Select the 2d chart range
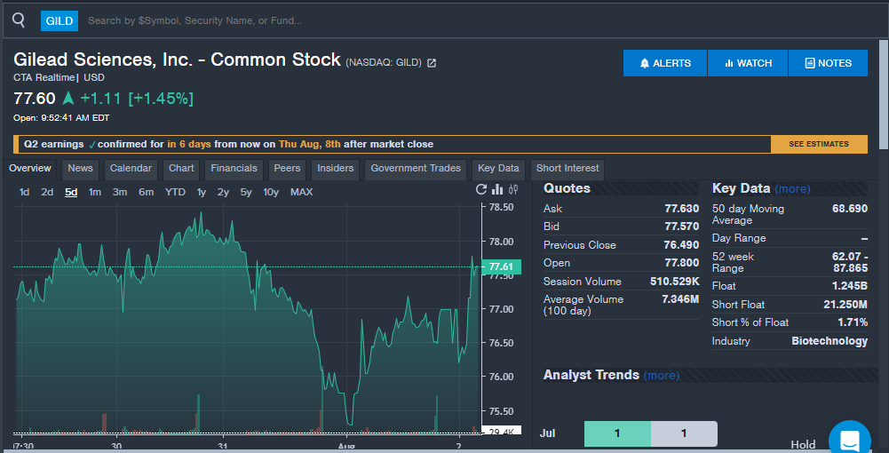 [47, 192]
